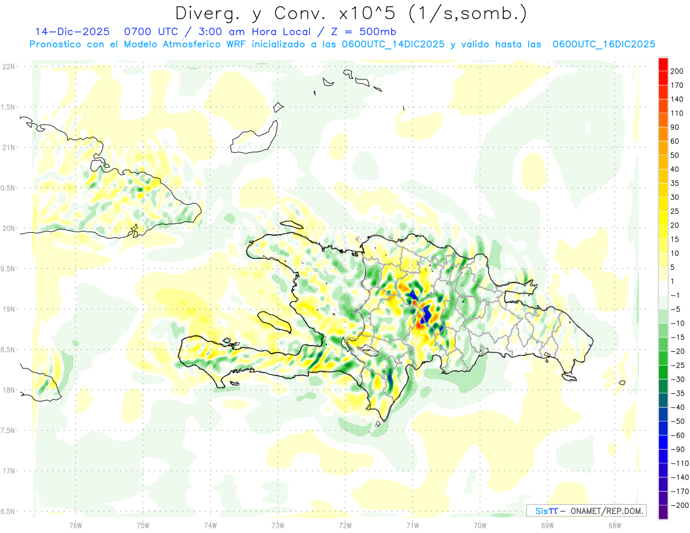Image resolution: width=690 pixels, height=533 pixels.
Task: Click the '-60' value on the color scale
Action: pos(677,435)
